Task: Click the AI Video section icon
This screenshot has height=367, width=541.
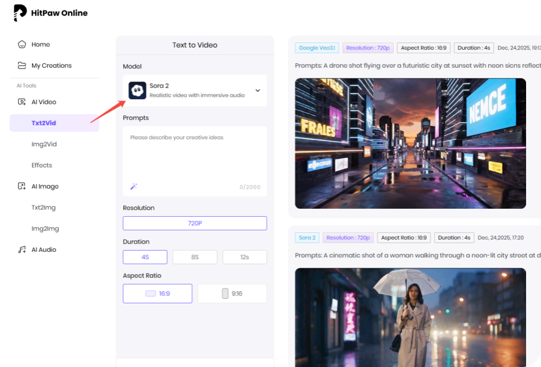Action: coord(22,102)
